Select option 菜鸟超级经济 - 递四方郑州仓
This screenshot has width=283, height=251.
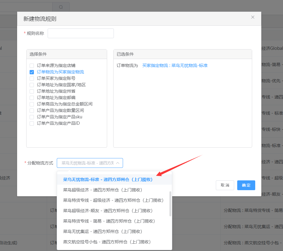pos(114,190)
